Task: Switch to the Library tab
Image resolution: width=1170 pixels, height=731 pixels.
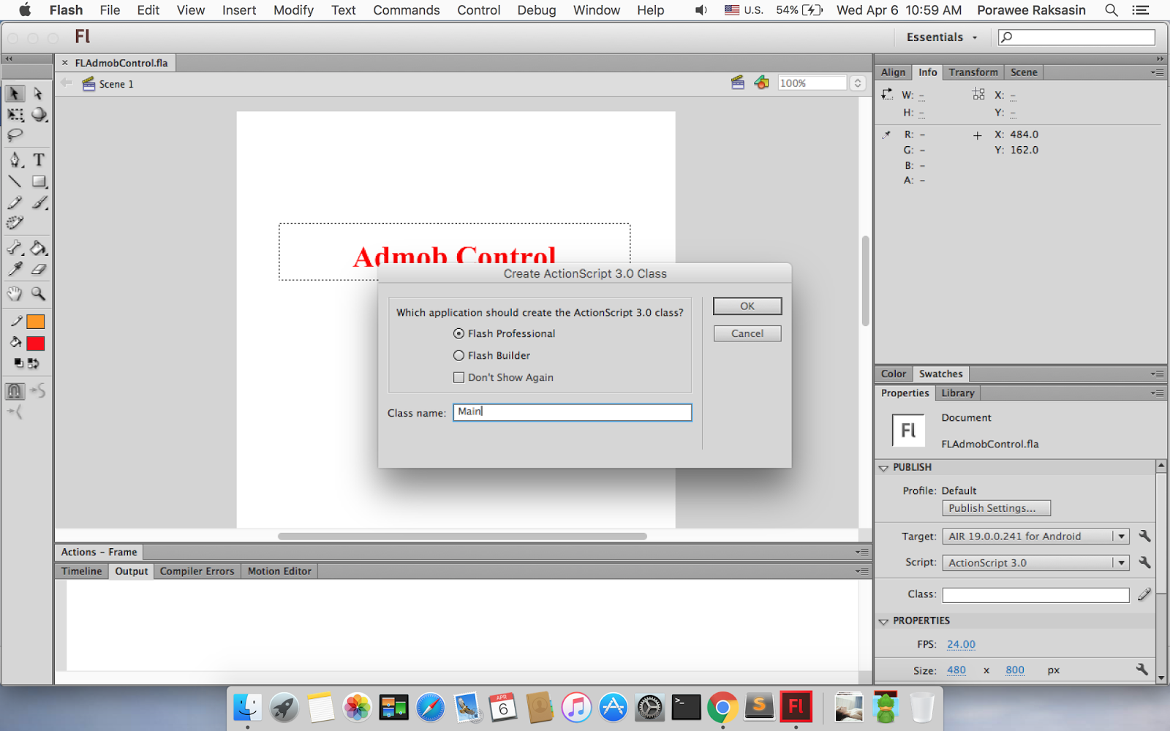Action: click(x=958, y=393)
